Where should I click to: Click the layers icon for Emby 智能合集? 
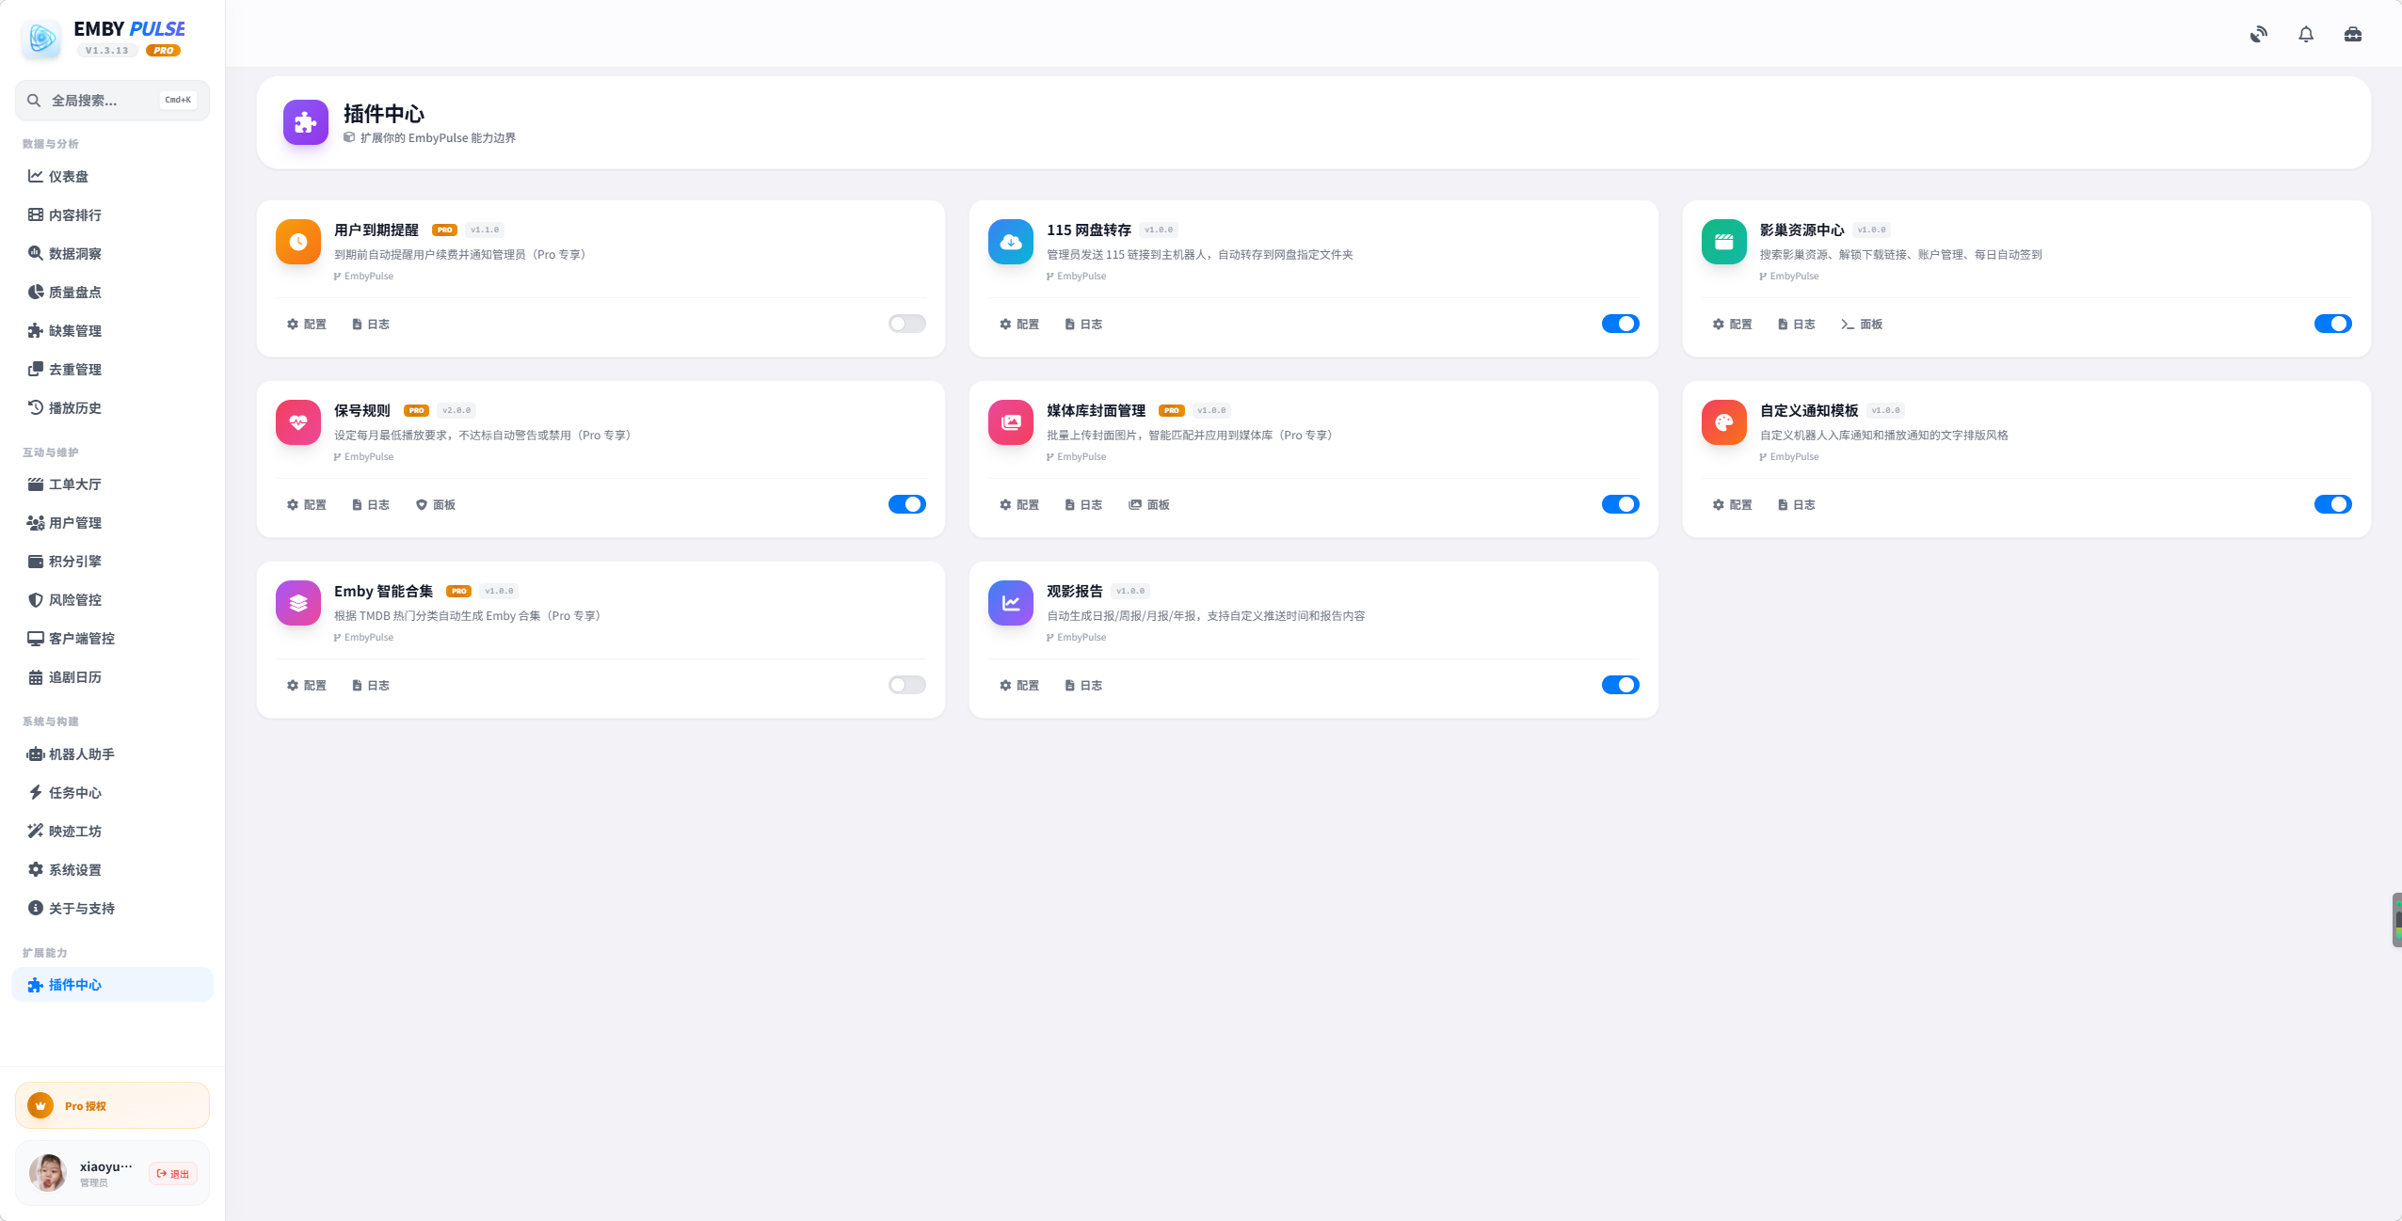[297, 603]
